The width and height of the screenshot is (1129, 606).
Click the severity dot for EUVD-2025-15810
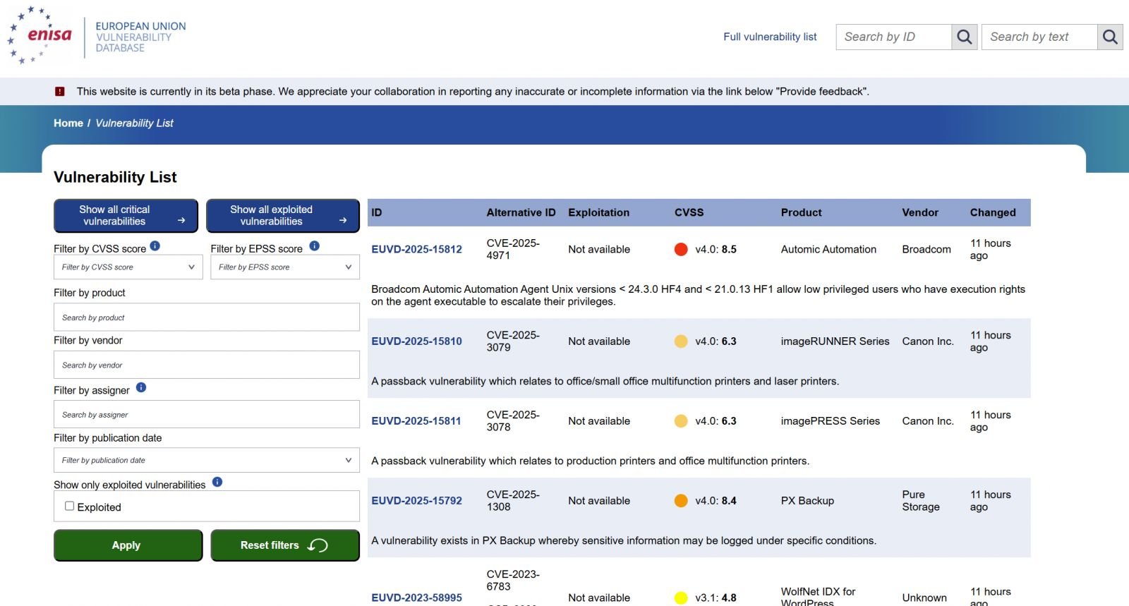pyautogui.click(x=681, y=341)
